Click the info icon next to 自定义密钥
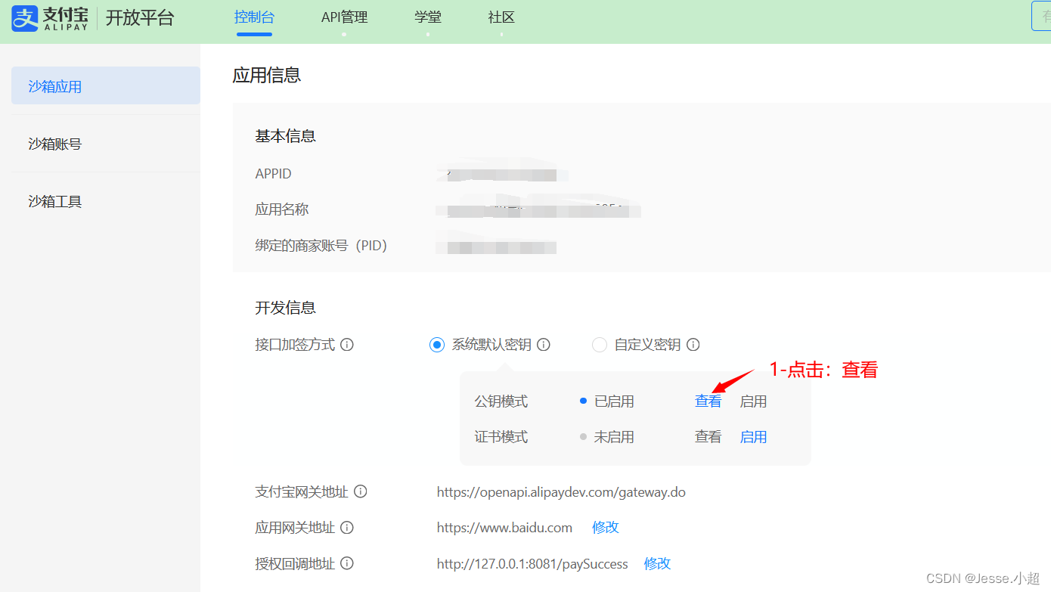1051x592 pixels. coord(693,344)
